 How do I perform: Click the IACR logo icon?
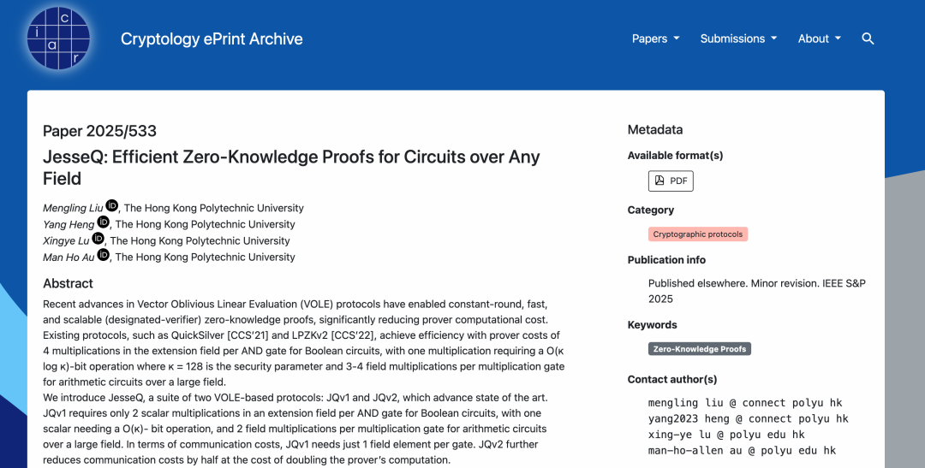point(57,39)
